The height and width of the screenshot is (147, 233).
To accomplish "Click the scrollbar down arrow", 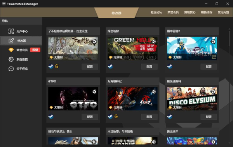I will click(x=230, y=143).
